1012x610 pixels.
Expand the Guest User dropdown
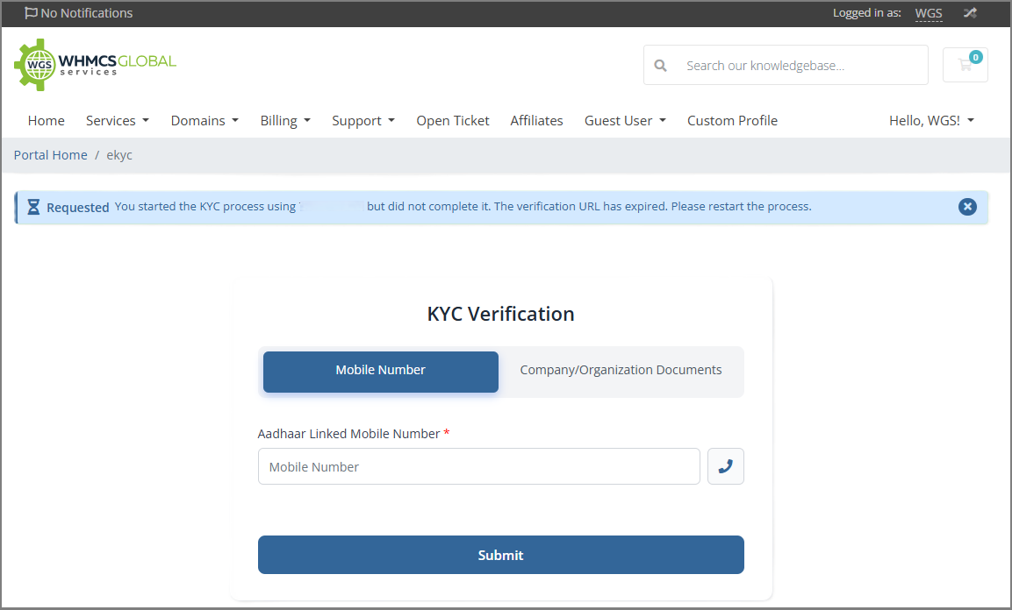[x=625, y=121]
